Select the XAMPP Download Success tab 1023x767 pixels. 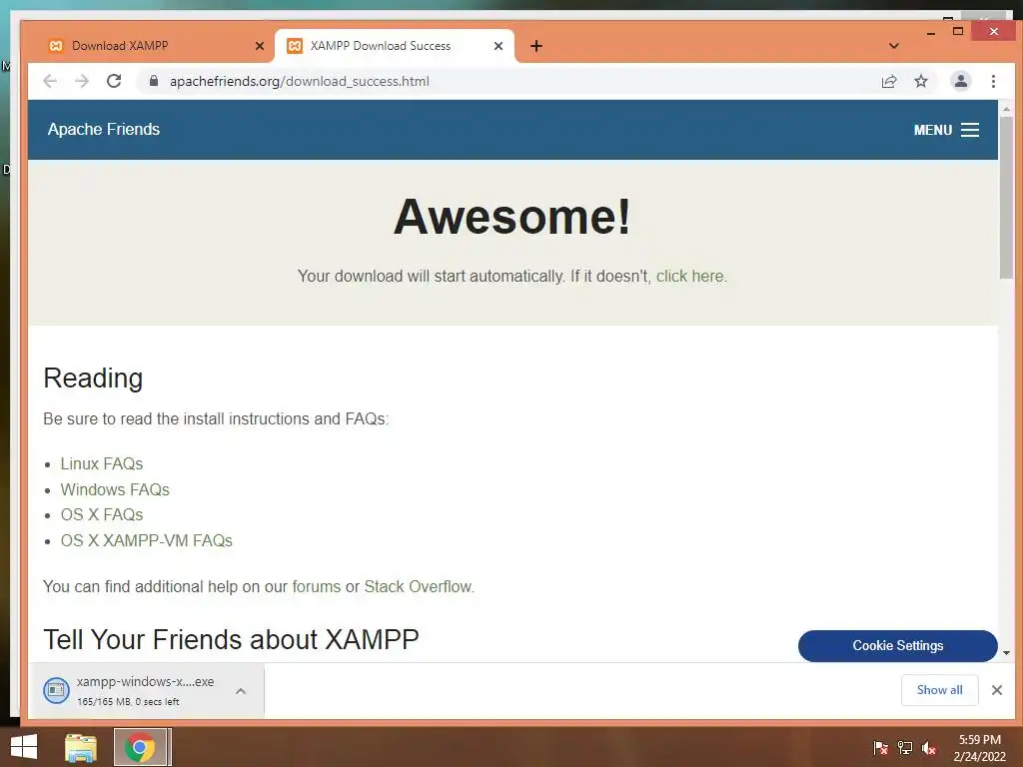(x=392, y=46)
